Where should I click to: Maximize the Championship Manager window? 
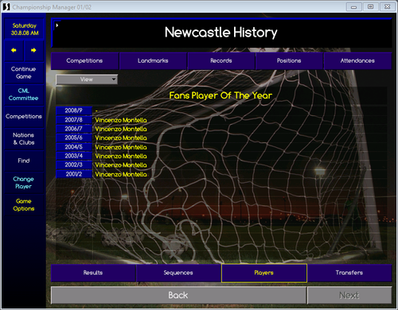click(371, 7)
